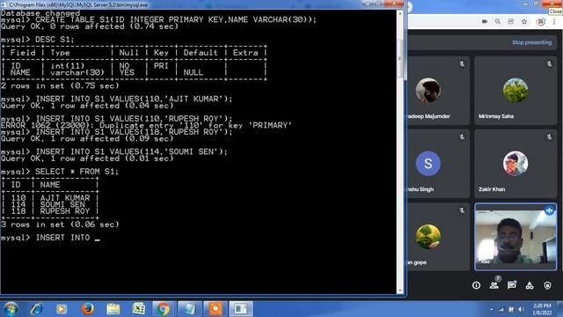Click the camera indicator in Chrome address bar
The height and width of the screenshot is (317, 563).
(485, 21)
